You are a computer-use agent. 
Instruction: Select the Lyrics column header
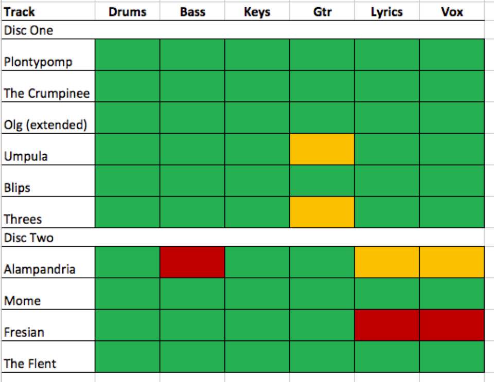(x=387, y=11)
